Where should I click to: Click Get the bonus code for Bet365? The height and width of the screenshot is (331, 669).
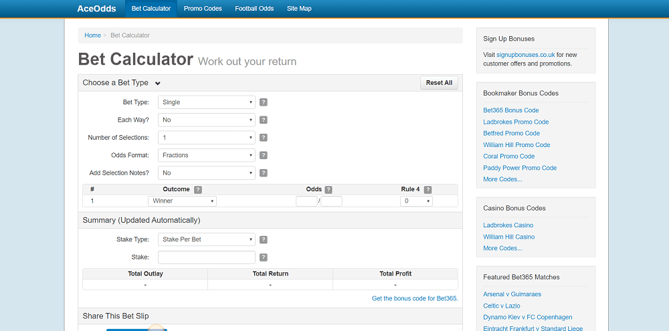(x=415, y=299)
